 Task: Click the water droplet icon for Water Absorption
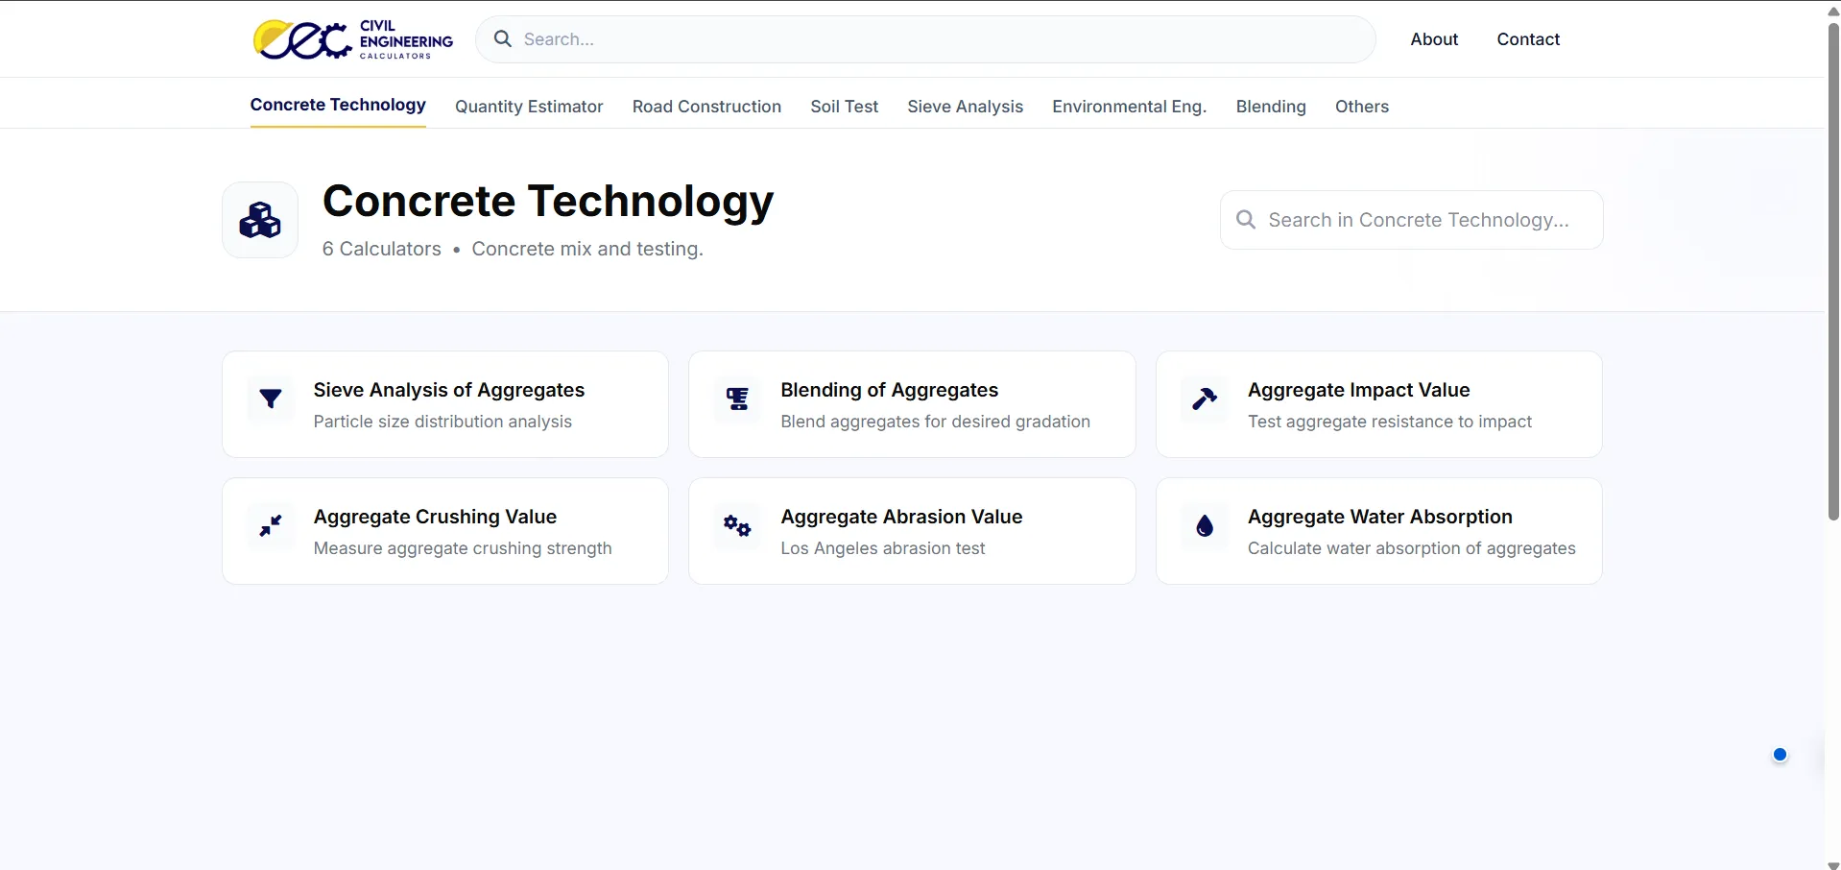tap(1205, 525)
